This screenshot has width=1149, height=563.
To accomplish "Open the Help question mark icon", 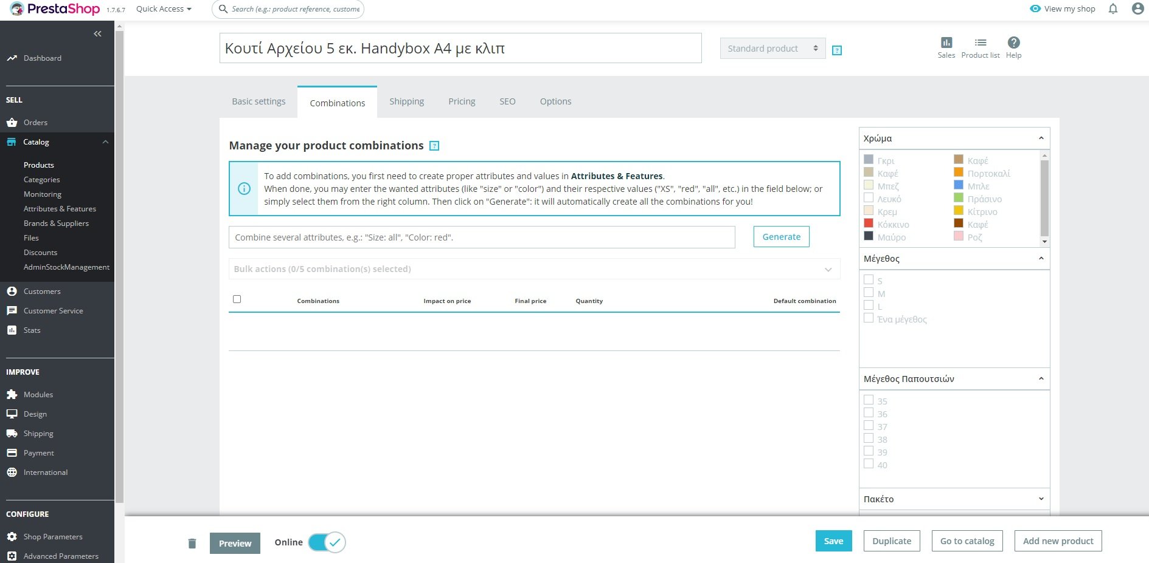I will [x=1013, y=43].
